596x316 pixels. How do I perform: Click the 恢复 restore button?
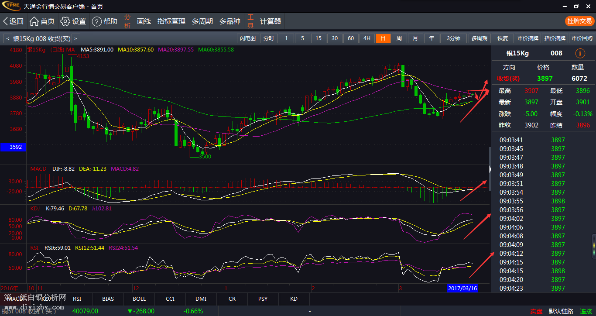[503, 38]
